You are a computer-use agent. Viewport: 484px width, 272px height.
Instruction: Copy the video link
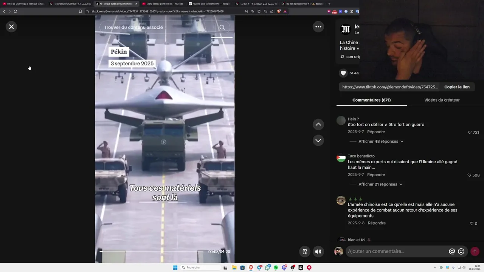(457, 87)
